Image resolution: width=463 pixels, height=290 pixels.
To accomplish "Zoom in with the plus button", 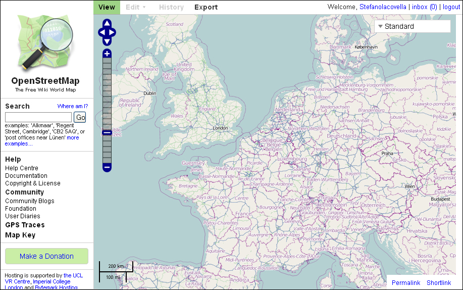I will 107,54.
